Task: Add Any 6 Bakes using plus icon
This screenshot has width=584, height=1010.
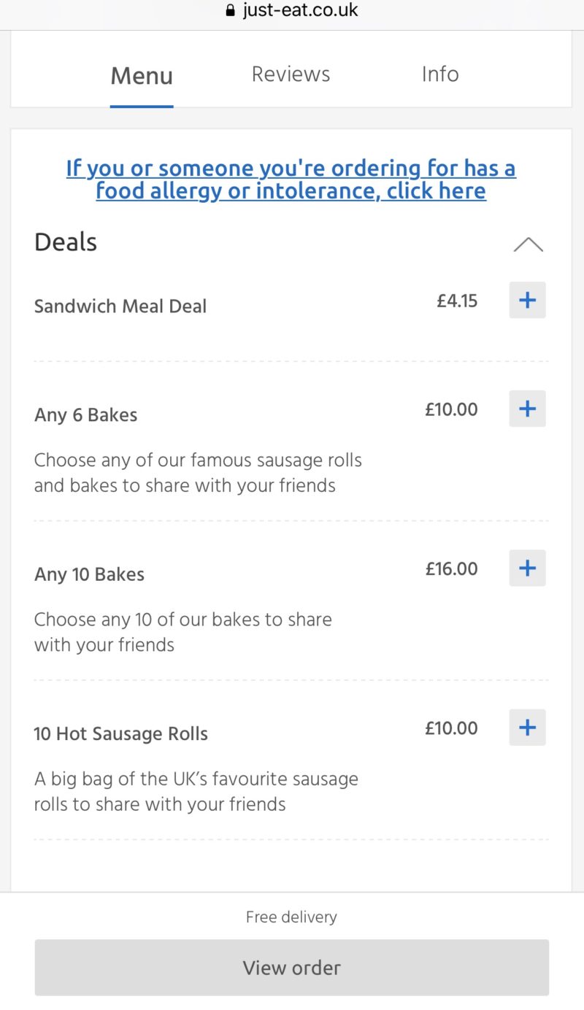Action: (x=527, y=409)
